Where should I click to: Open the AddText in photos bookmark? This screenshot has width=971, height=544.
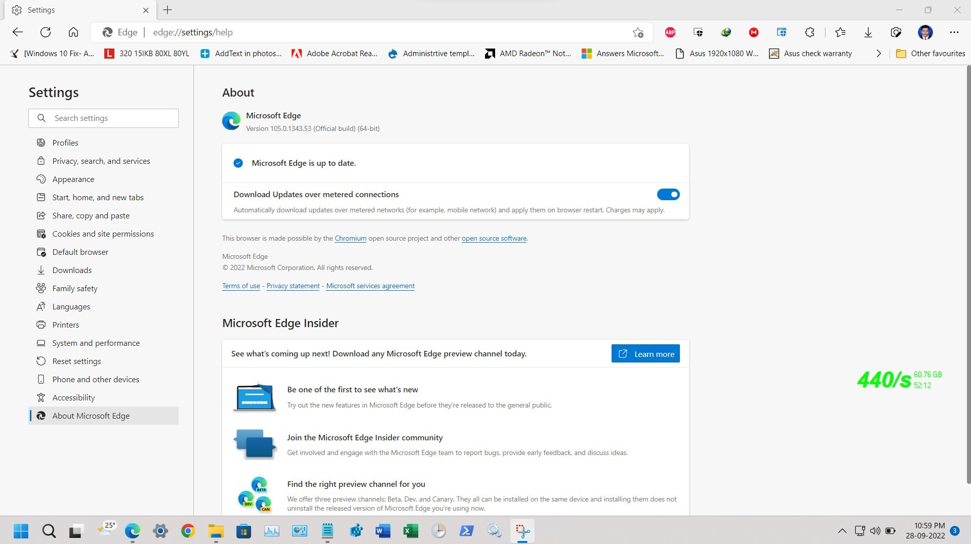tap(241, 54)
